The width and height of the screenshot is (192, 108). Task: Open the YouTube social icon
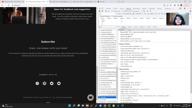[59, 83]
